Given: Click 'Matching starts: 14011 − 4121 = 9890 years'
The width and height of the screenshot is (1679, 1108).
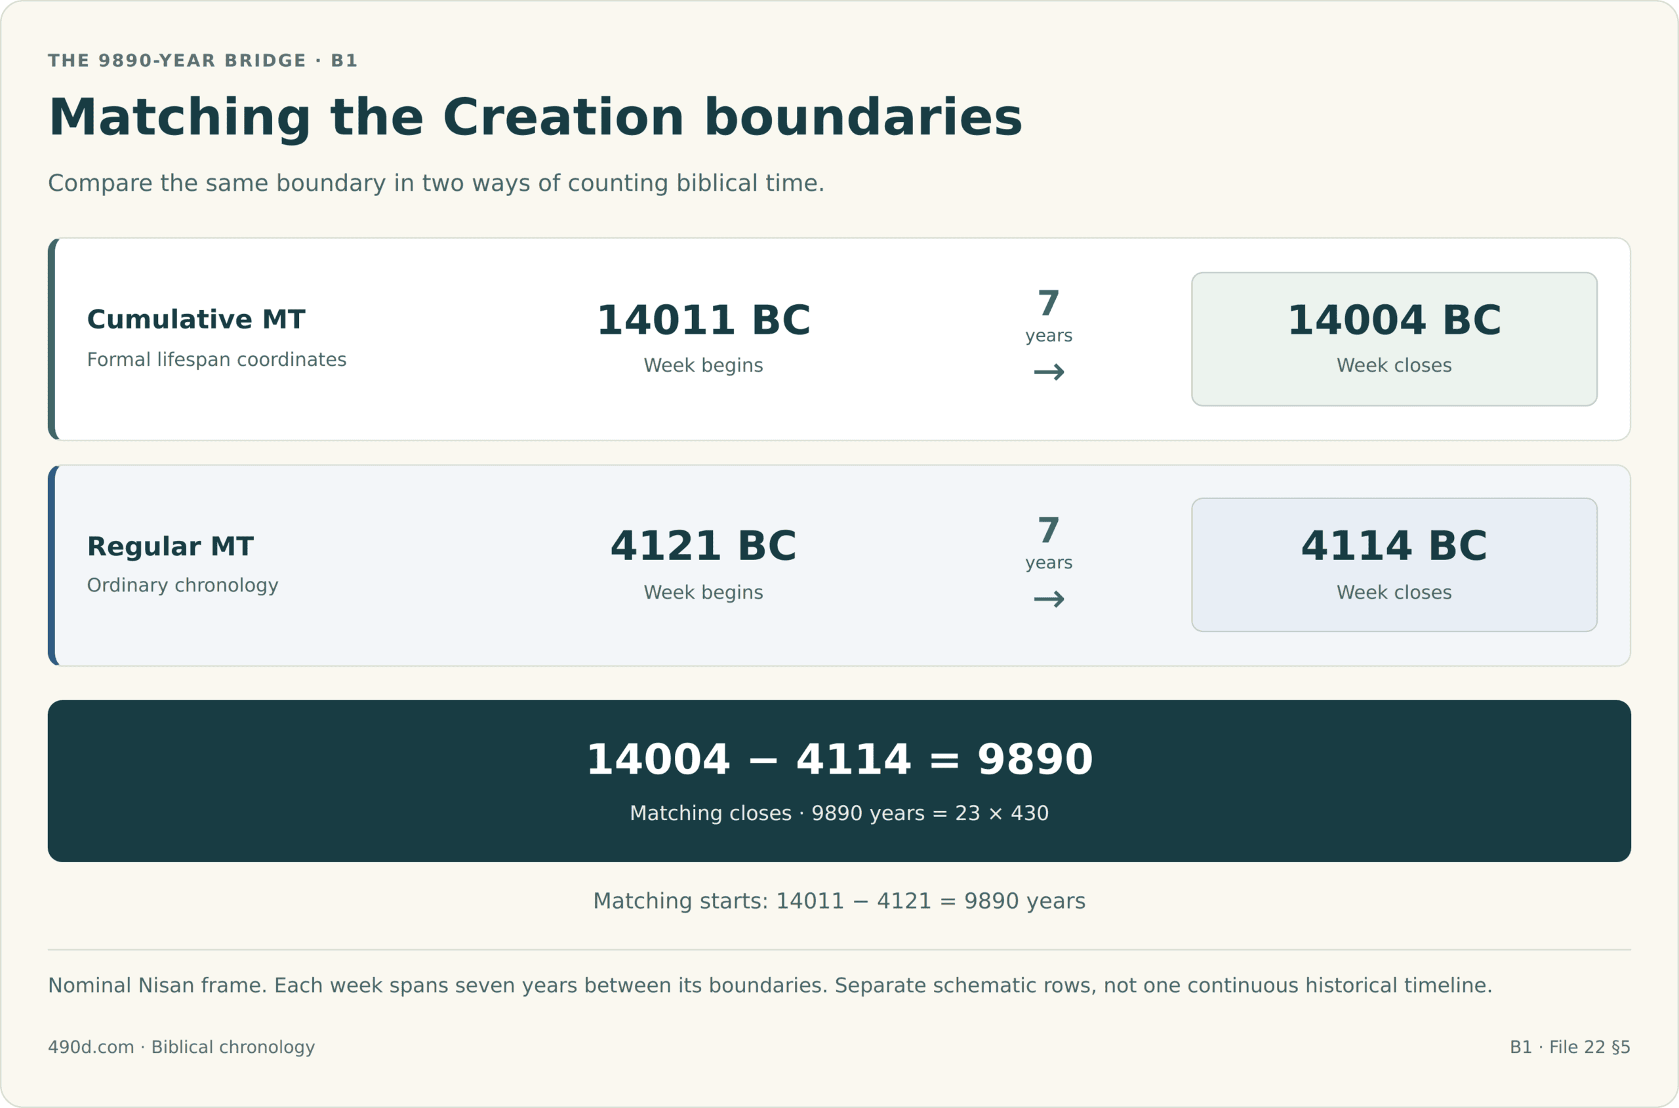Looking at the screenshot, I should click(839, 901).
